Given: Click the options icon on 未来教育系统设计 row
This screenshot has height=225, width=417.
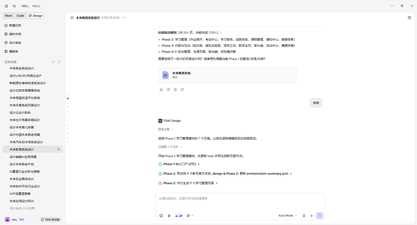Looking at the screenshot, I should (x=59, y=150).
